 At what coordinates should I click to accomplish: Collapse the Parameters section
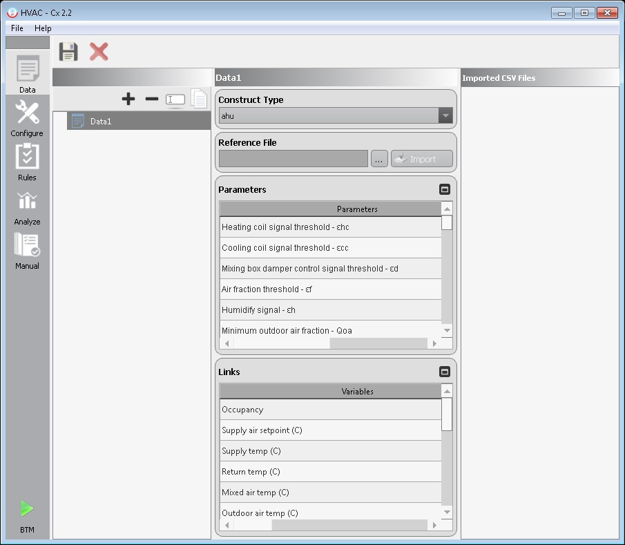(x=444, y=188)
